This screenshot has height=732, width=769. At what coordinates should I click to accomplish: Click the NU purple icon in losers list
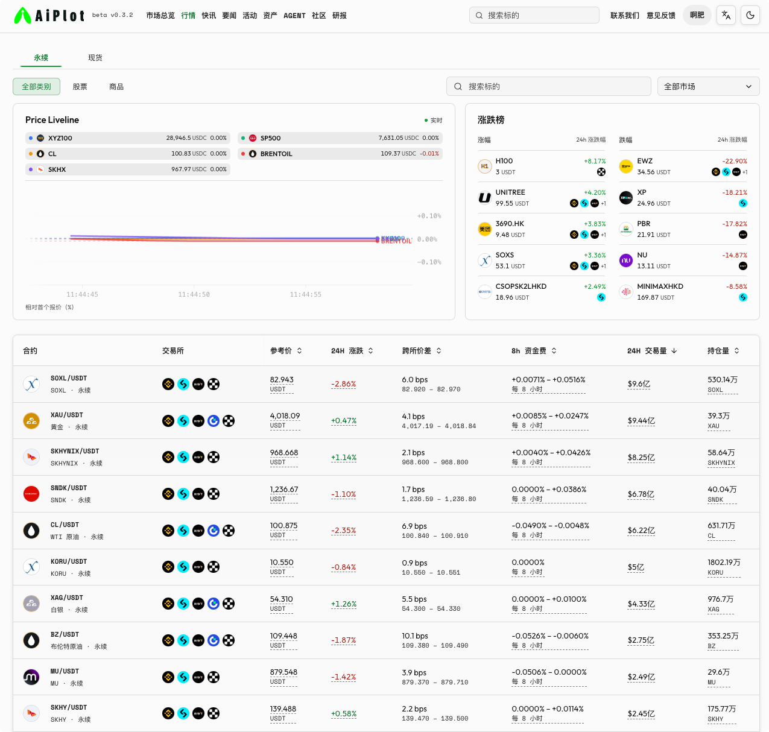pyautogui.click(x=626, y=260)
